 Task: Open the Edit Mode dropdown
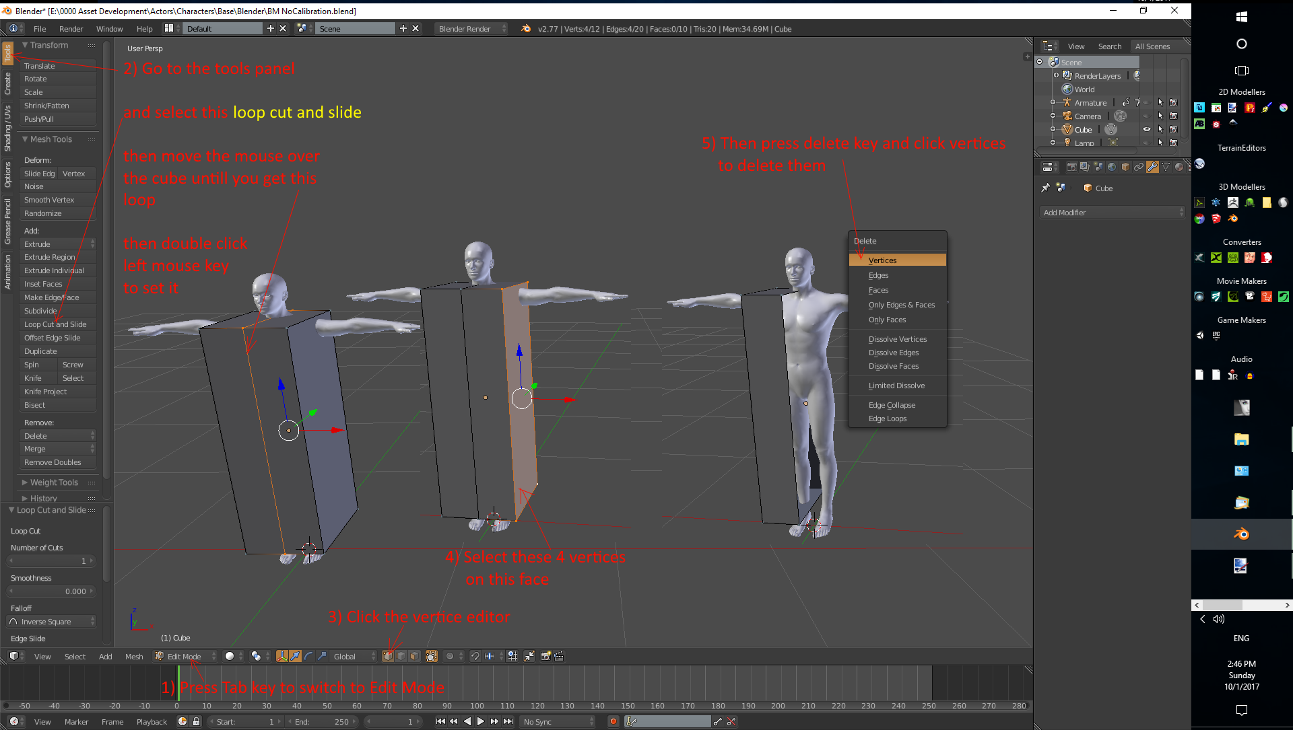pyautogui.click(x=185, y=656)
